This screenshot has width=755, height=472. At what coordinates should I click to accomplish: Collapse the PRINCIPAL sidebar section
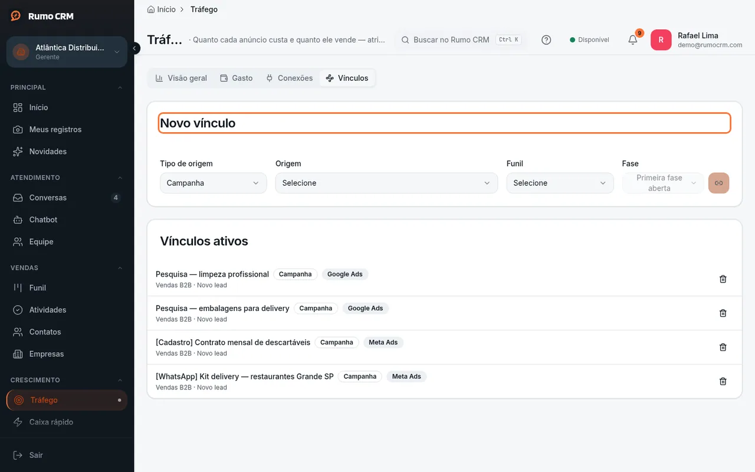point(67,87)
